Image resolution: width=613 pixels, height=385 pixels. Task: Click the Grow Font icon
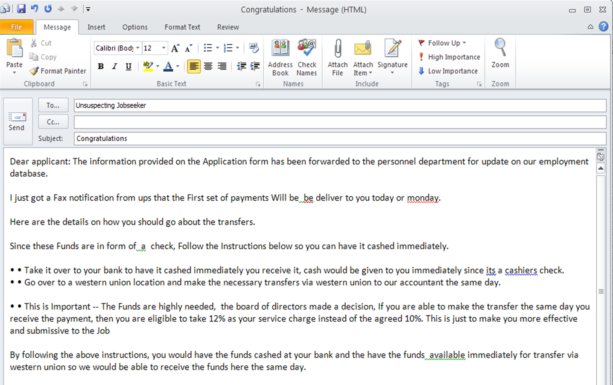click(x=175, y=48)
